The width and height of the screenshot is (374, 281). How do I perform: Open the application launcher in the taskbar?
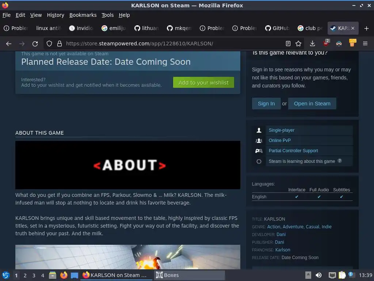(x=6, y=275)
